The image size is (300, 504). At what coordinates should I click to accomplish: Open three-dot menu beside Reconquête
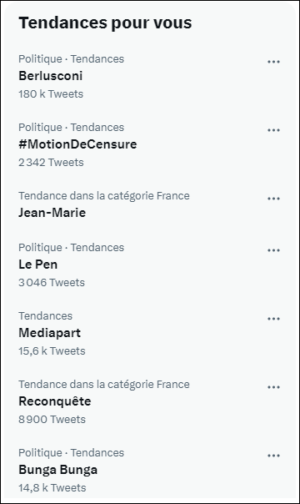coord(273,387)
